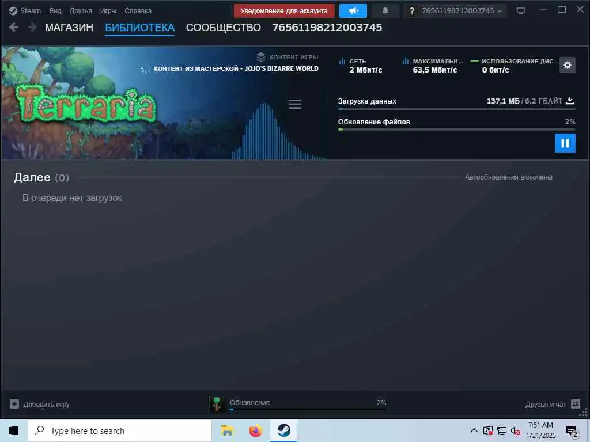Image resolution: width=590 pixels, height=442 pixels.
Task: Open File Explorer from taskbar
Action: pos(227,430)
